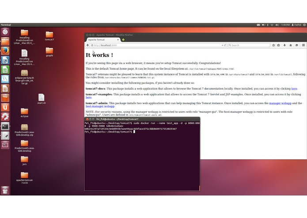Launch Firefox from the Unity launcher
Screen dimensions: 307x218
5,51
